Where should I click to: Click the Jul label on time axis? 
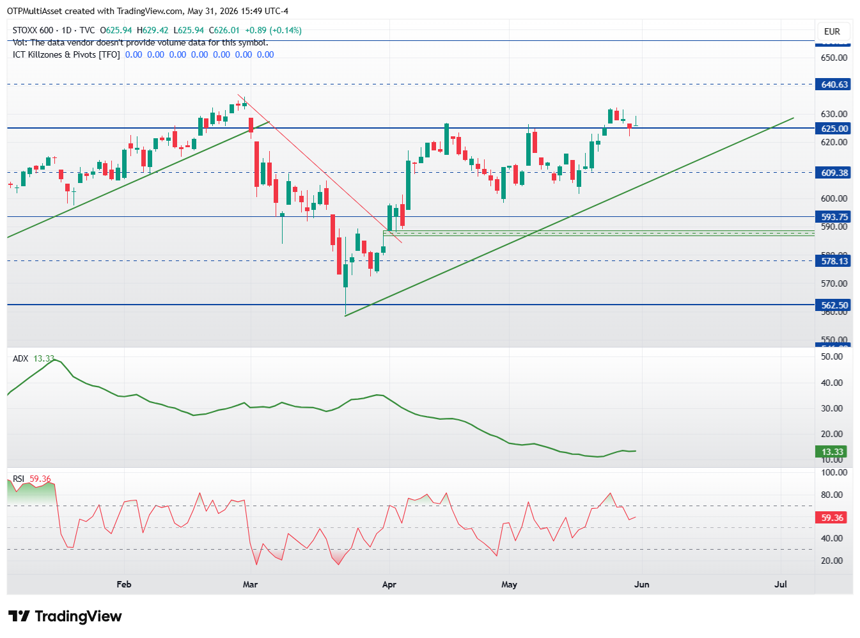click(781, 584)
